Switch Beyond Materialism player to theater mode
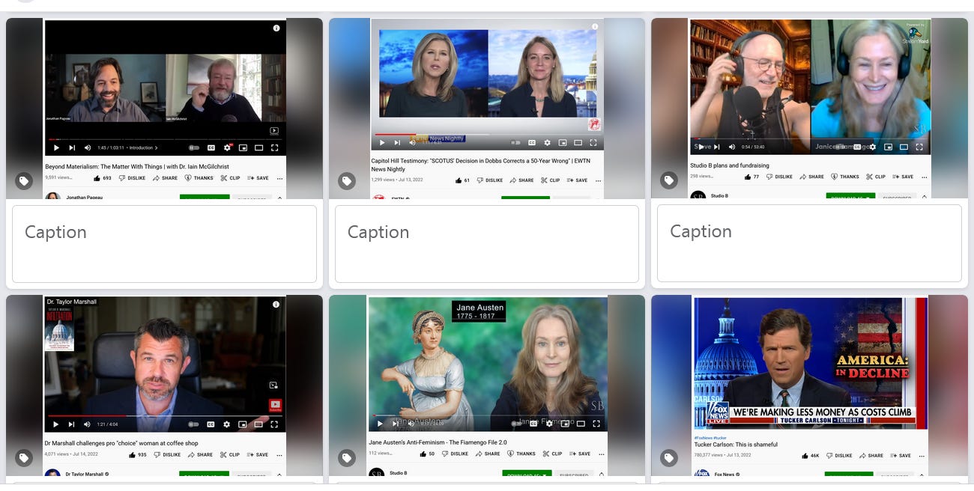Image resolution: width=974 pixels, height=491 pixels. [259, 147]
